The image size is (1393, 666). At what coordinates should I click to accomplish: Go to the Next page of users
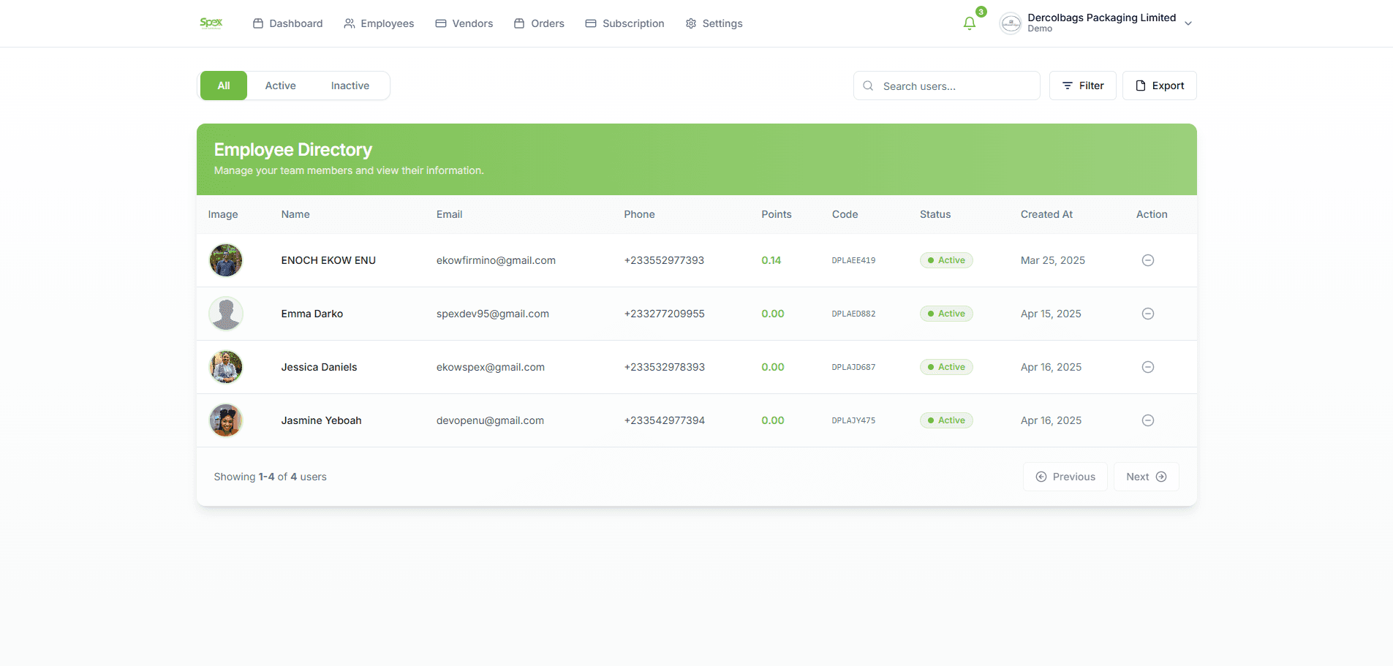1145,477
